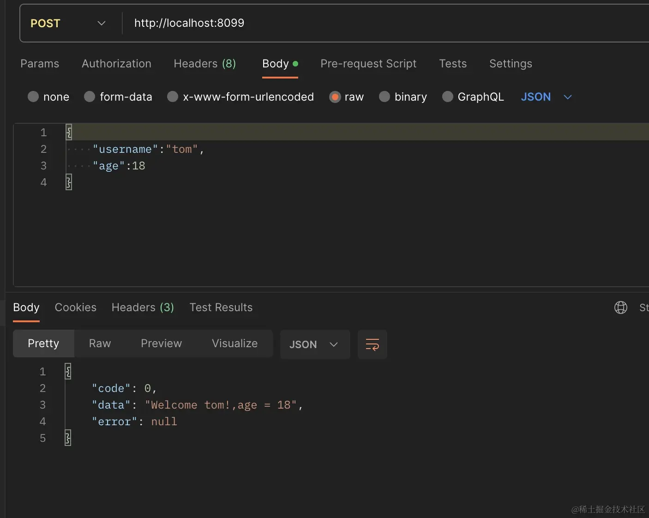Click the username line in the request body editor
Screen dimensions: 649x518
pyautogui.click(x=148, y=150)
